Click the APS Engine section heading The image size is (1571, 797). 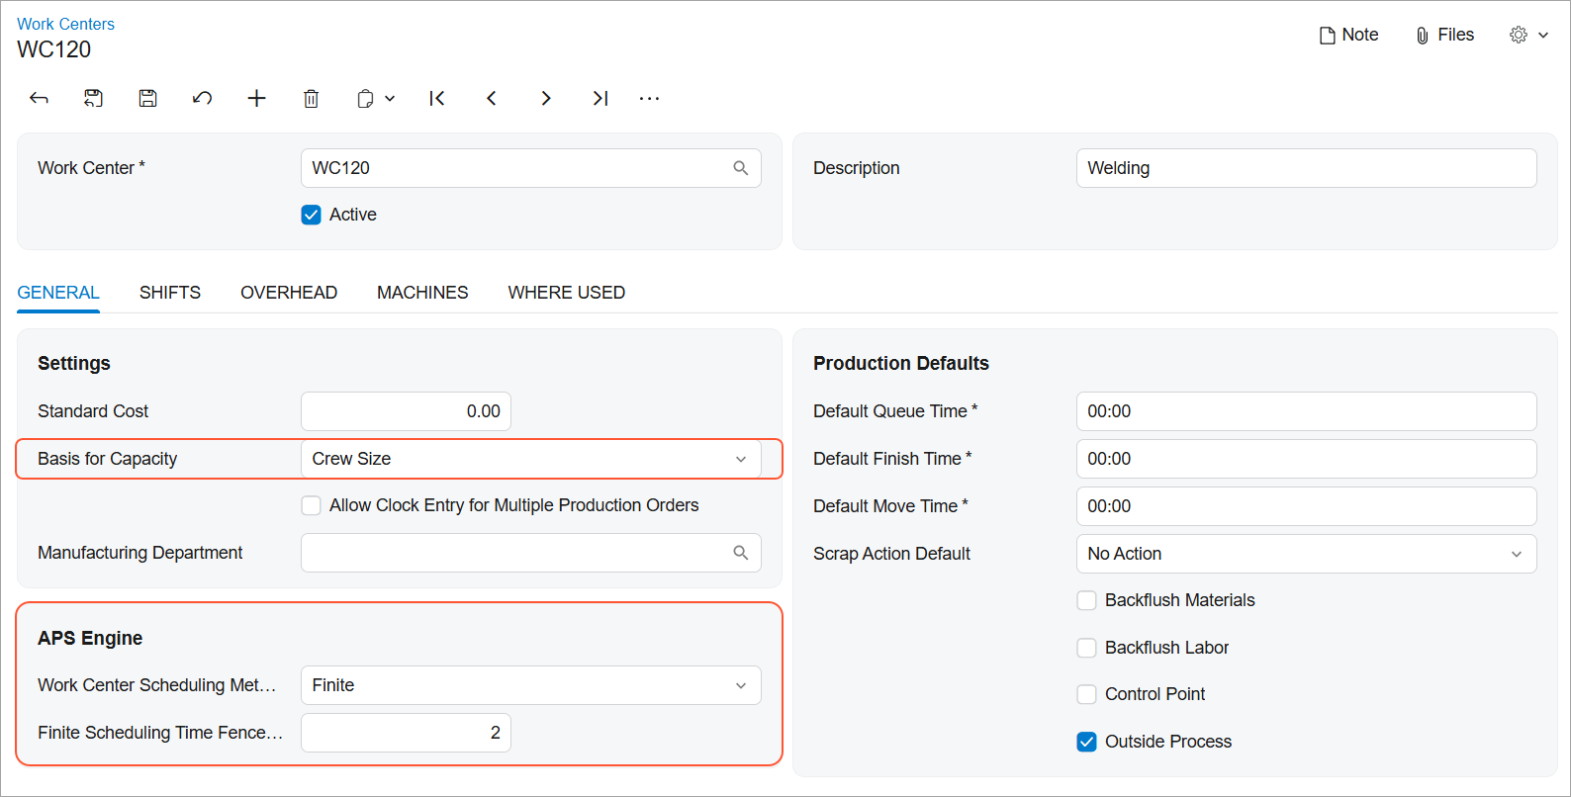tap(90, 638)
